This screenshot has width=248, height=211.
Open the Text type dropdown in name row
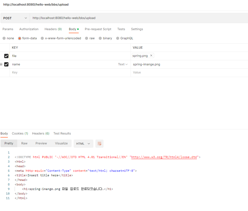click(x=123, y=64)
